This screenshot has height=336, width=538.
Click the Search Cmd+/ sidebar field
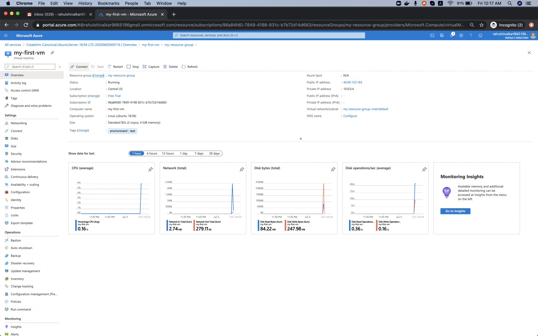pyautogui.click(x=30, y=67)
